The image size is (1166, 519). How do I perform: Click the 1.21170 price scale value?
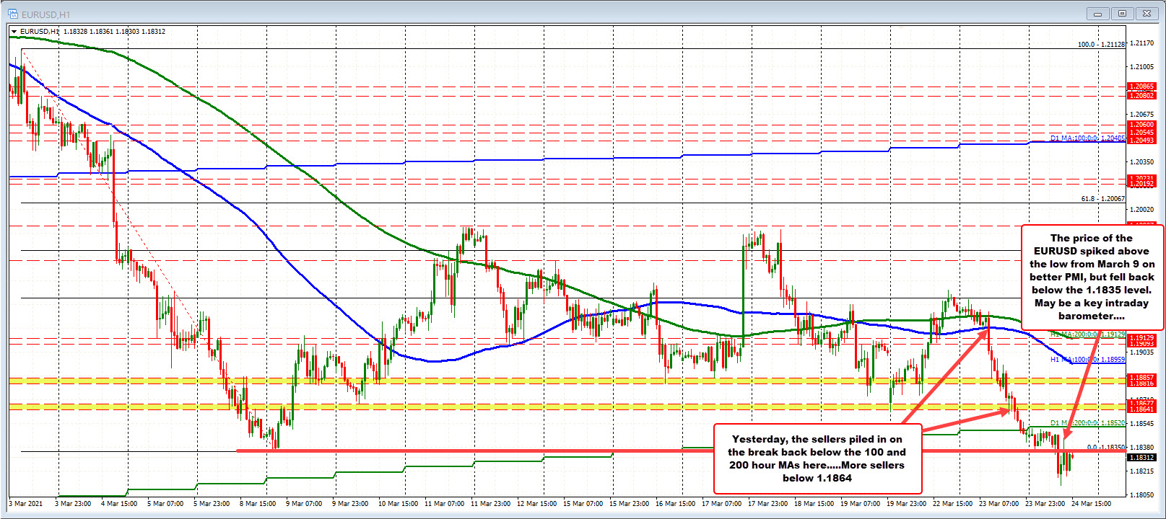[x=1141, y=43]
